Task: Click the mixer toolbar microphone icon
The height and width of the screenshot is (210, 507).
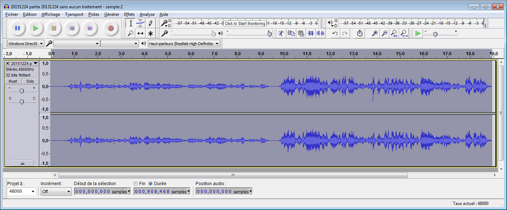Action: point(164,33)
